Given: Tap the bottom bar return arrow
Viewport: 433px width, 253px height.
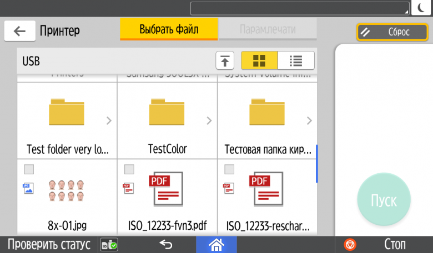Looking at the screenshot, I should pos(166,245).
